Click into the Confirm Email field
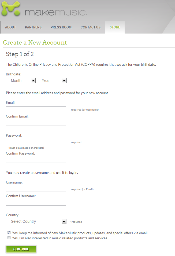 click(36, 123)
